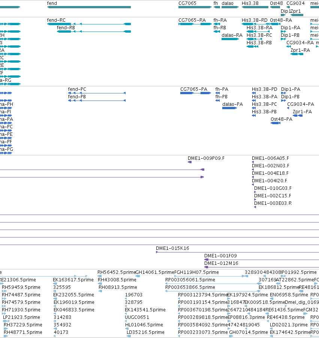Open the DME1-015K16 BAC label
The width and height of the screenshot is (319, 338).
click(x=172, y=248)
